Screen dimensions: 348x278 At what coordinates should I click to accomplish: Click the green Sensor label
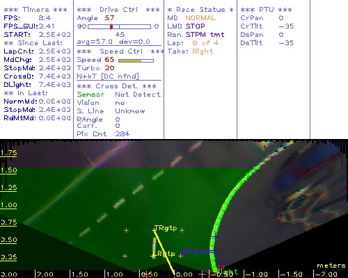90,95
